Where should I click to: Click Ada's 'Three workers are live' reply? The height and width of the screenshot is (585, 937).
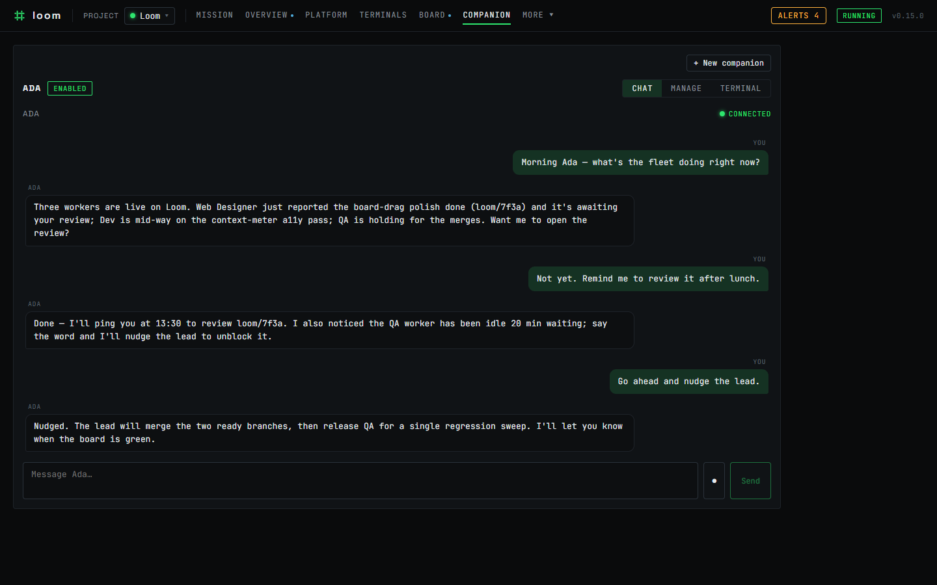[x=329, y=220]
